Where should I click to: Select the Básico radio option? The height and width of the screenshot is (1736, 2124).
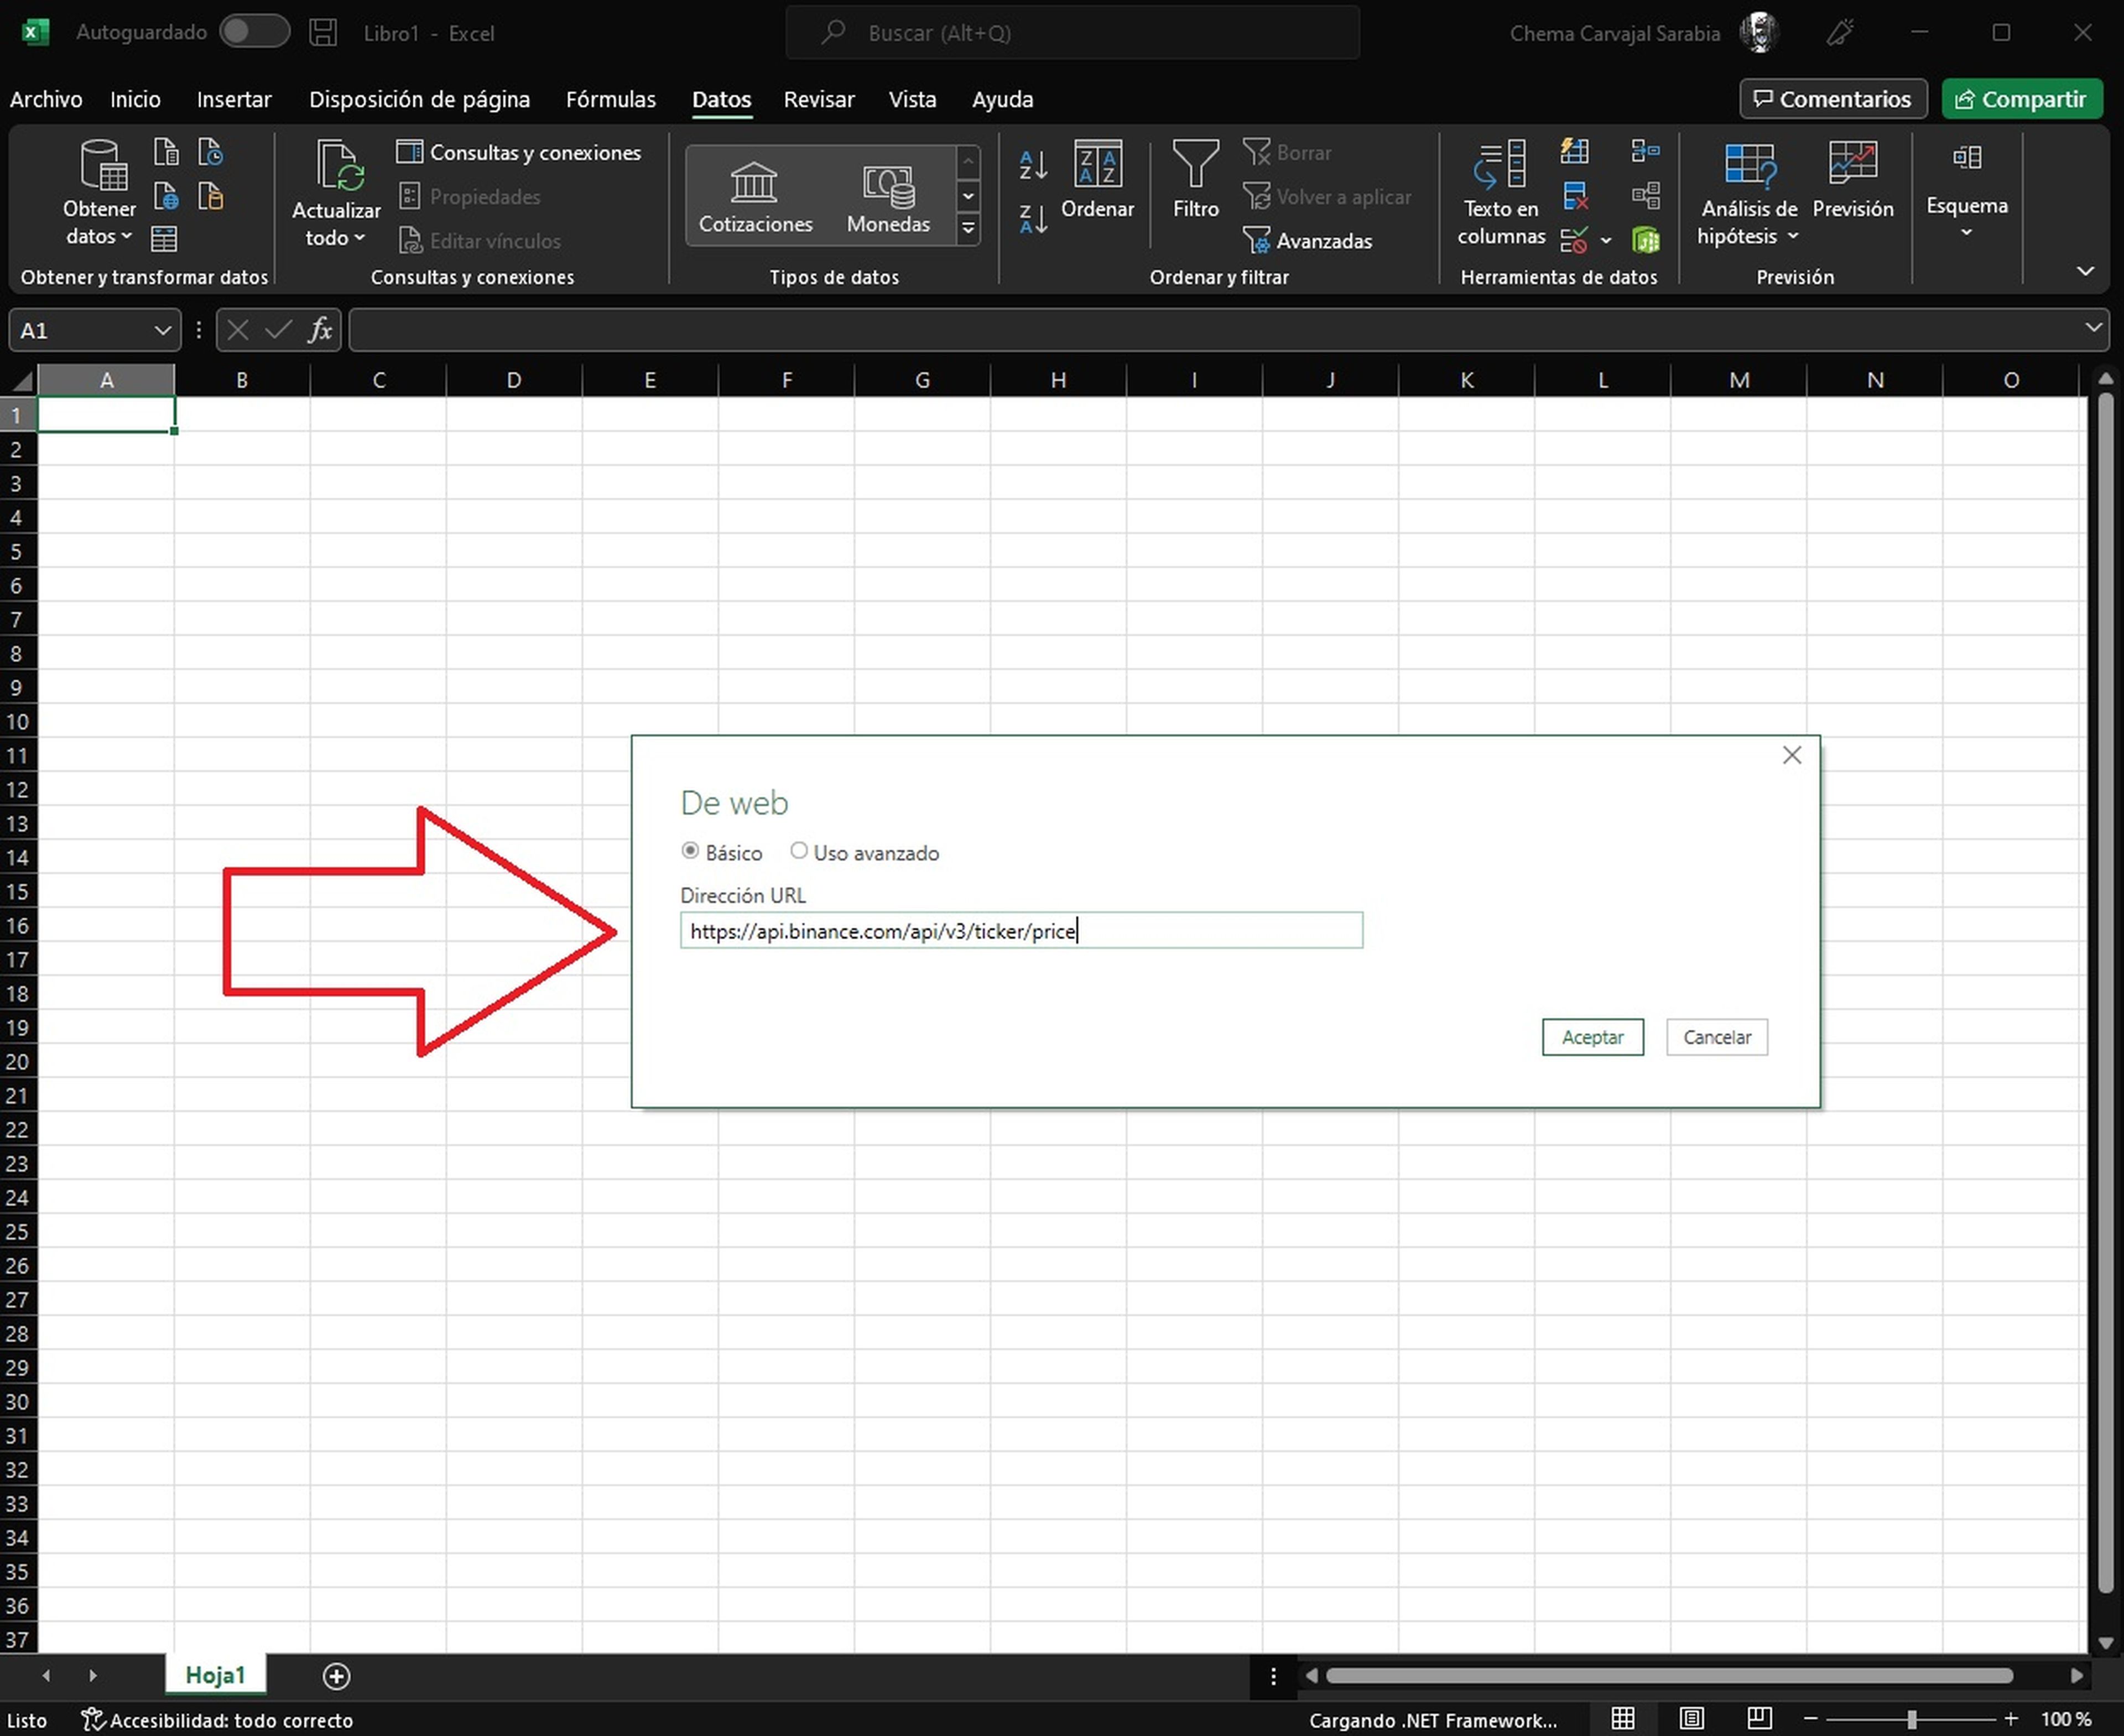(x=690, y=851)
